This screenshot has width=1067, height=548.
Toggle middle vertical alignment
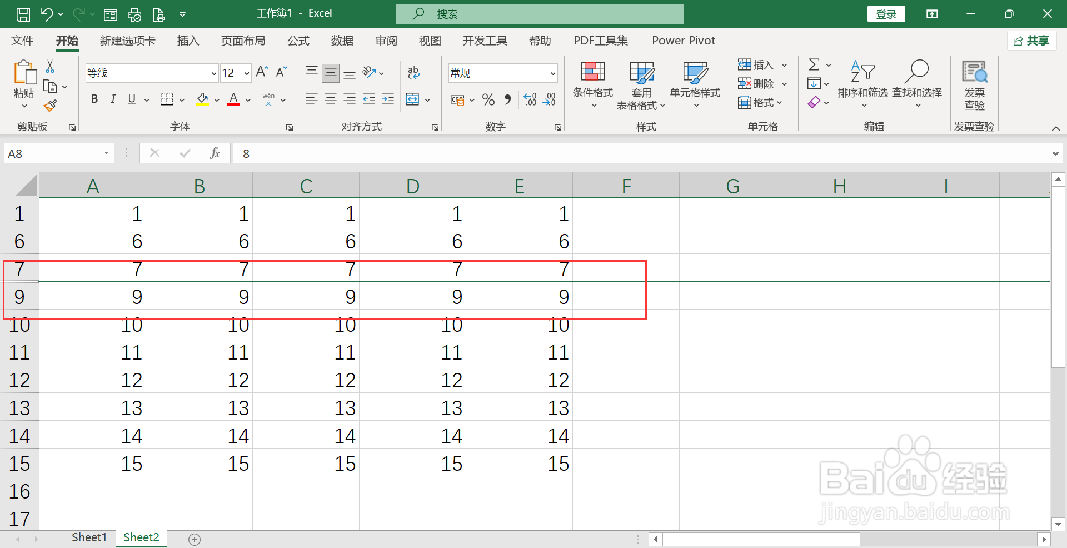click(331, 72)
